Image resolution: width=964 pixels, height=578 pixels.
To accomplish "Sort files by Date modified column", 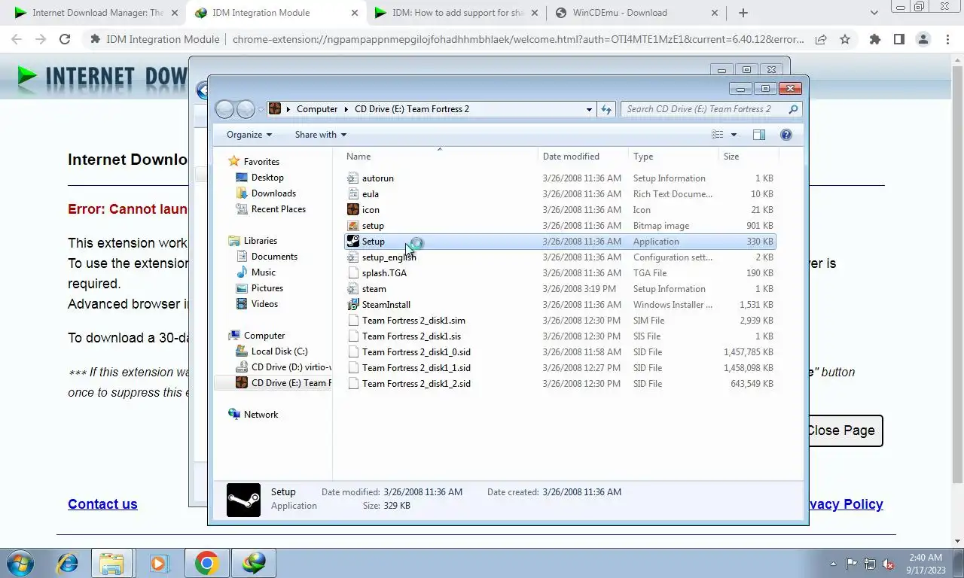I will (x=584, y=157).
